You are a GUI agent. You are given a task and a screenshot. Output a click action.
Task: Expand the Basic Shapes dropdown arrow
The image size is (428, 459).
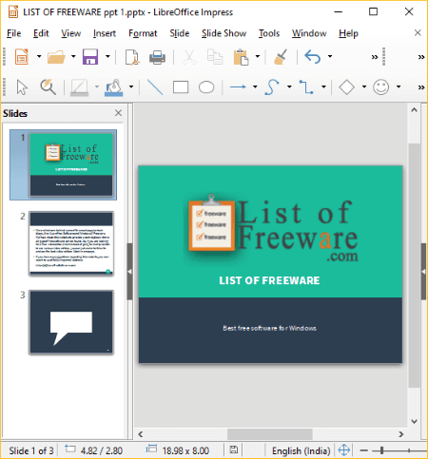tap(364, 86)
